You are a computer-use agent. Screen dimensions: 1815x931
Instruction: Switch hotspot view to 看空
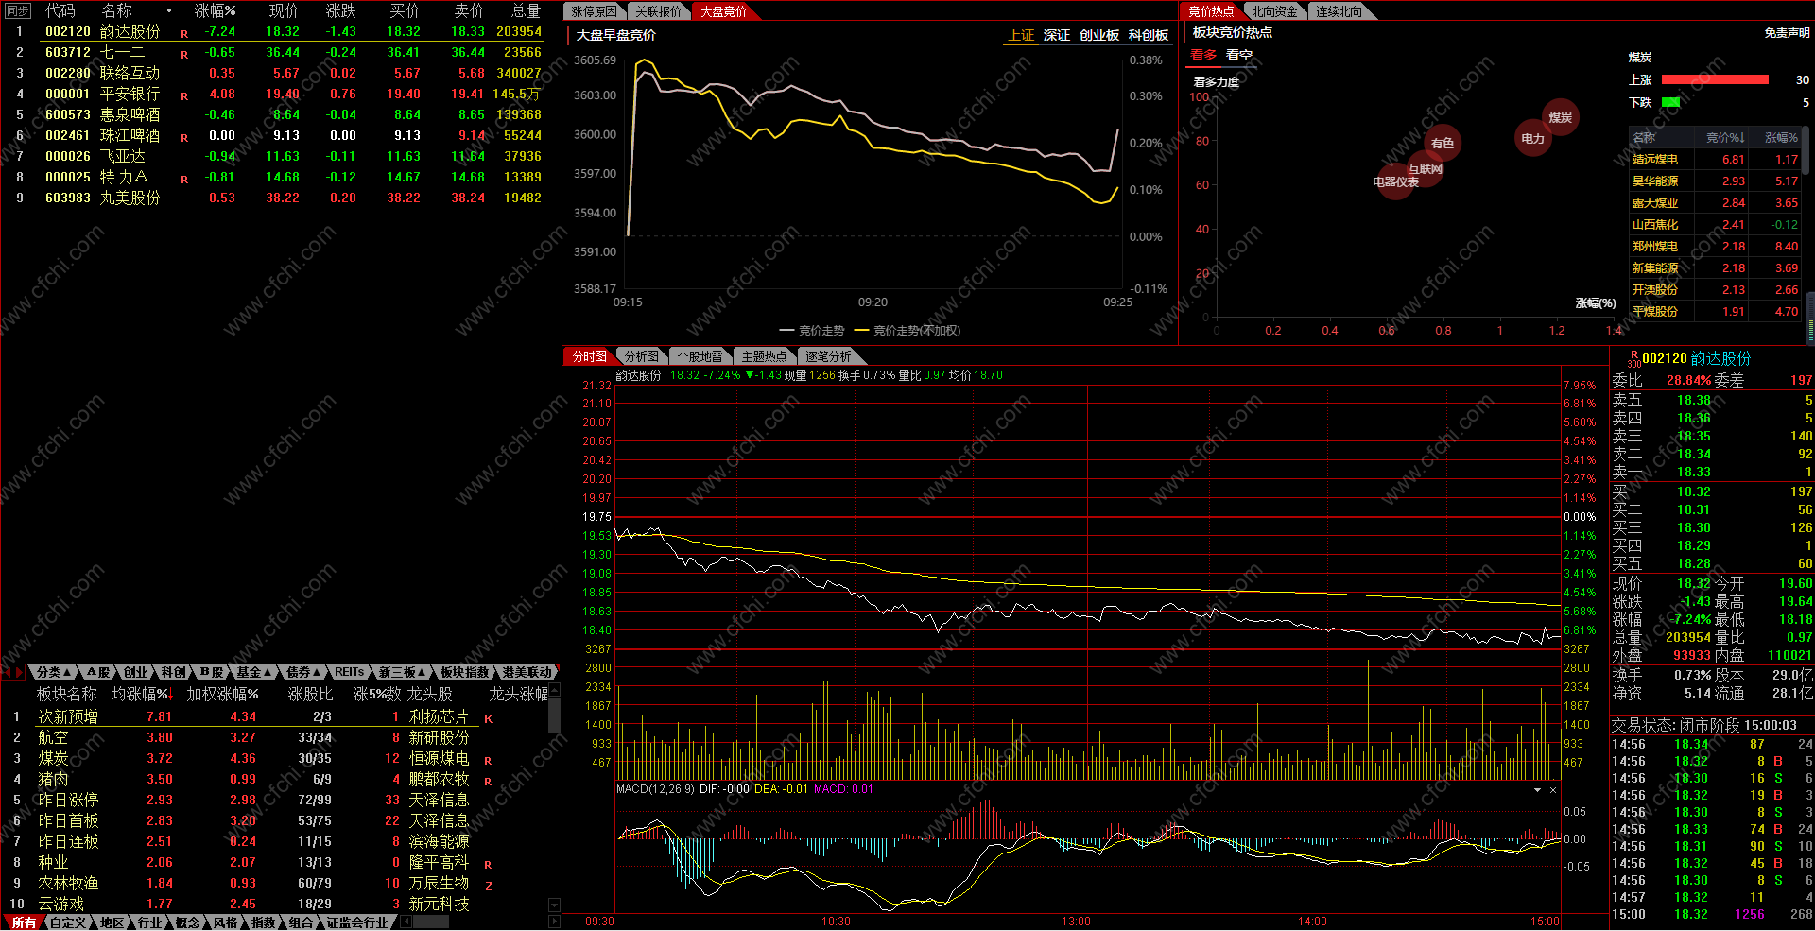point(1239,55)
